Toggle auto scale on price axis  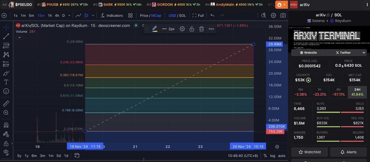tap(282, 156)
